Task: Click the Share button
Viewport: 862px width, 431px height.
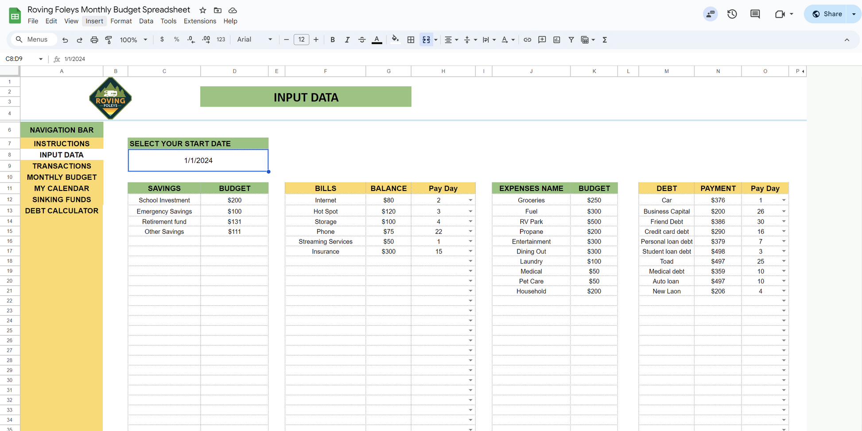Action: [x=827, y=14]
